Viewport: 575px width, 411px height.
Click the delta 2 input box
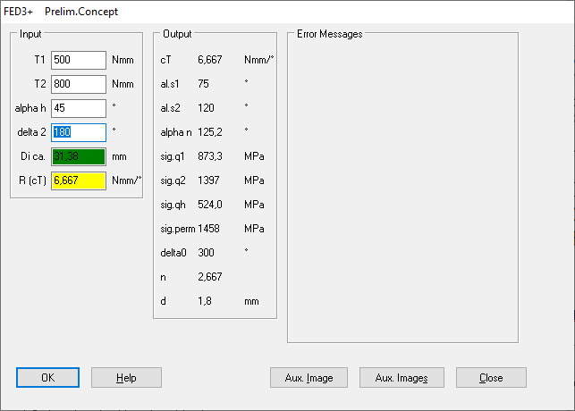coord(79,132)
